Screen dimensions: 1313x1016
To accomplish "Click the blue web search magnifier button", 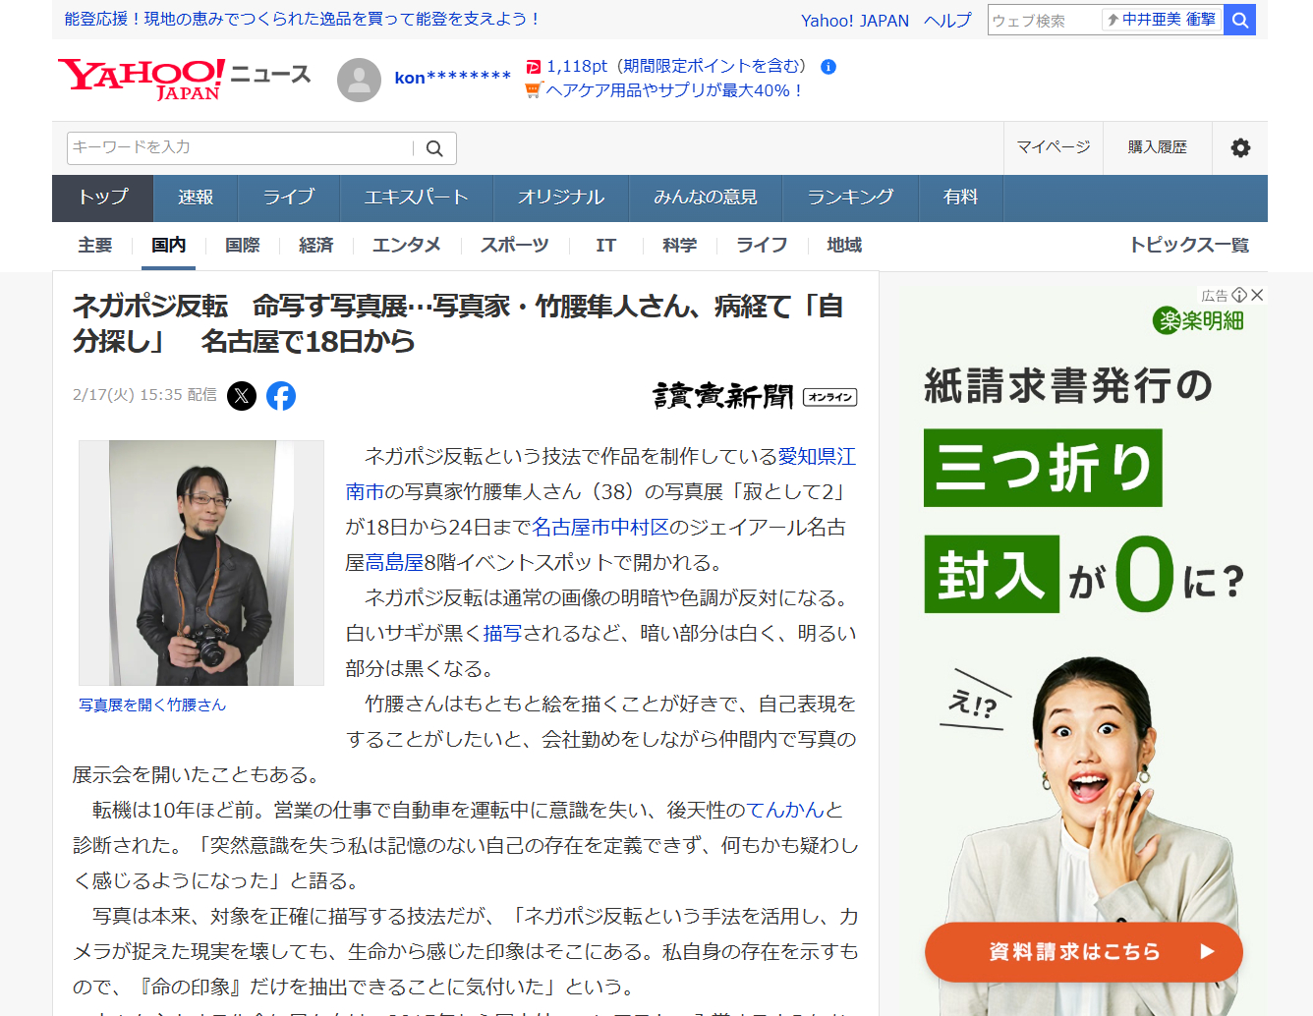I will click(1240, 20).
